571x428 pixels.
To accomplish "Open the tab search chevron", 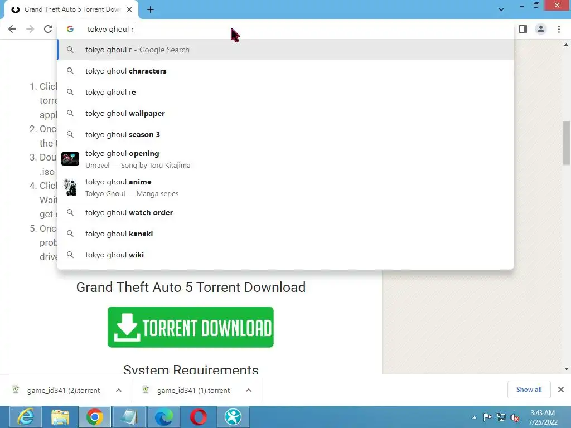I will [501, 9].
